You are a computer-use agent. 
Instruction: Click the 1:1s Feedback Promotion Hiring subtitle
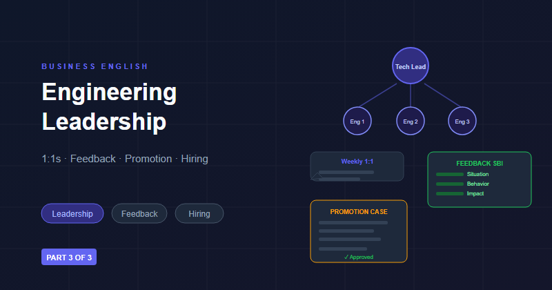(125, 159)
